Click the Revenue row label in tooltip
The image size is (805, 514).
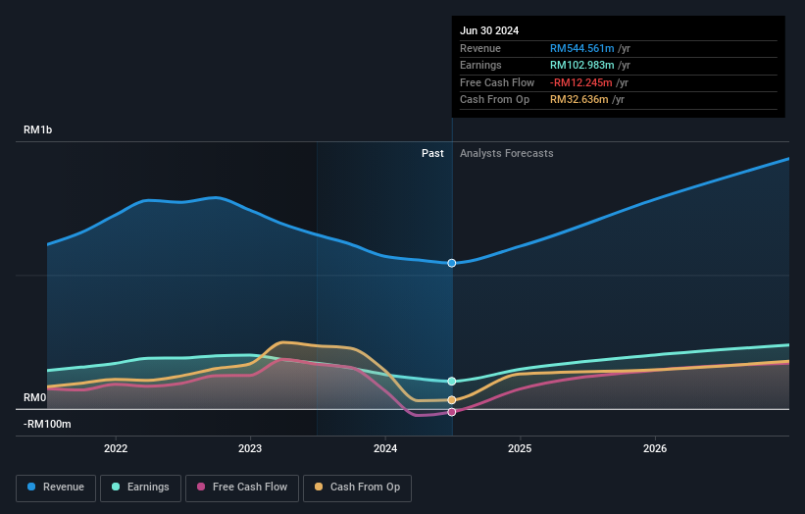point(480,48)
